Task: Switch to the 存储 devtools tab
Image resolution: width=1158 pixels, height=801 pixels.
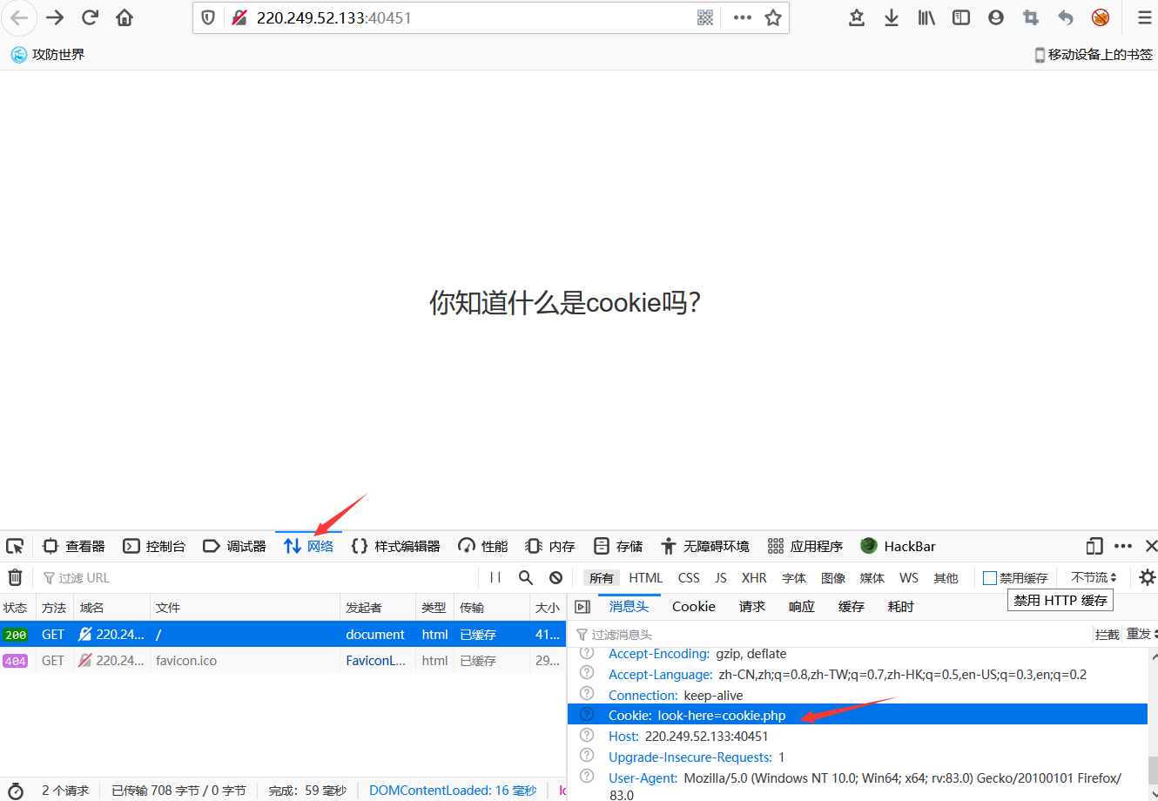Action: [618, 546]
